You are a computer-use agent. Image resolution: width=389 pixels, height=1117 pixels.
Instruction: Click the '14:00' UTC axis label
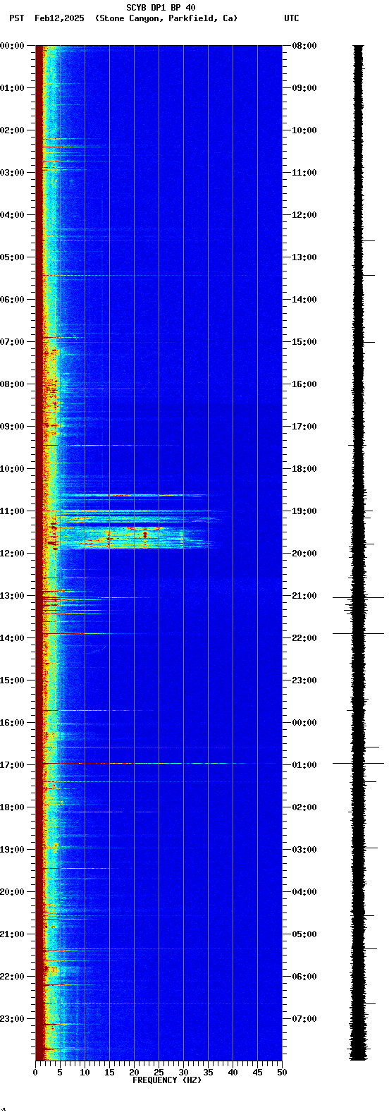coord(304,300)
